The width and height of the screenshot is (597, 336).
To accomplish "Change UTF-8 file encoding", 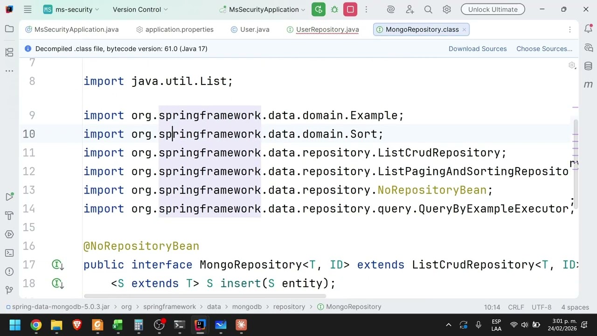I will pos(541,307).
